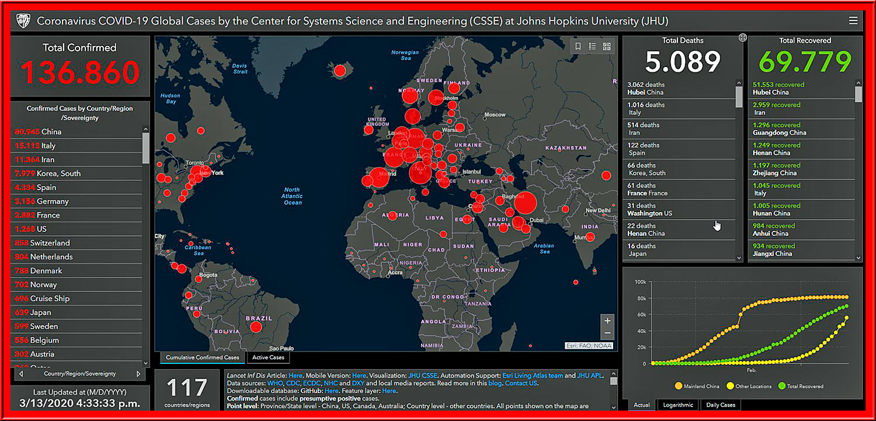The height and width of the screenshot is (421, 876).
Task: Select the "7.979 Korea, South" row
Action: pos(77,173)
